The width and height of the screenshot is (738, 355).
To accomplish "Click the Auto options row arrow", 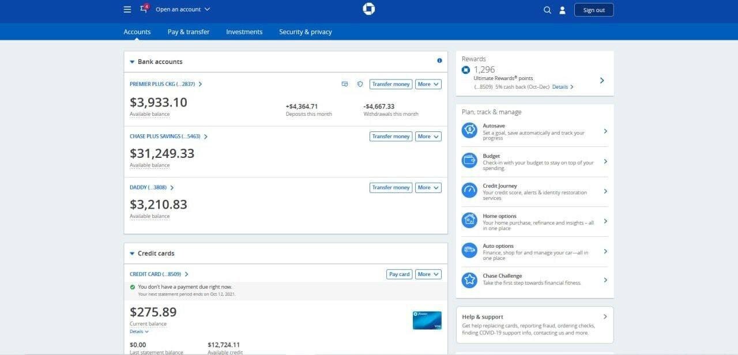I will (605, 251).
